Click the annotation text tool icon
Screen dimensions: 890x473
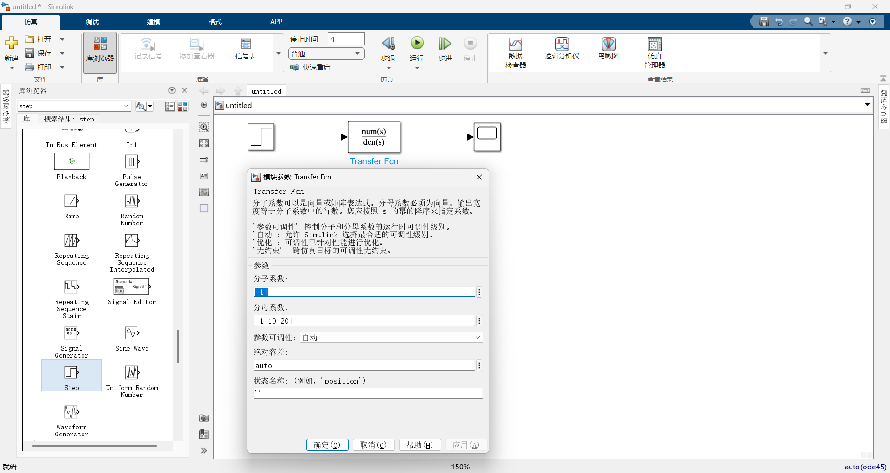coord(204,176)
